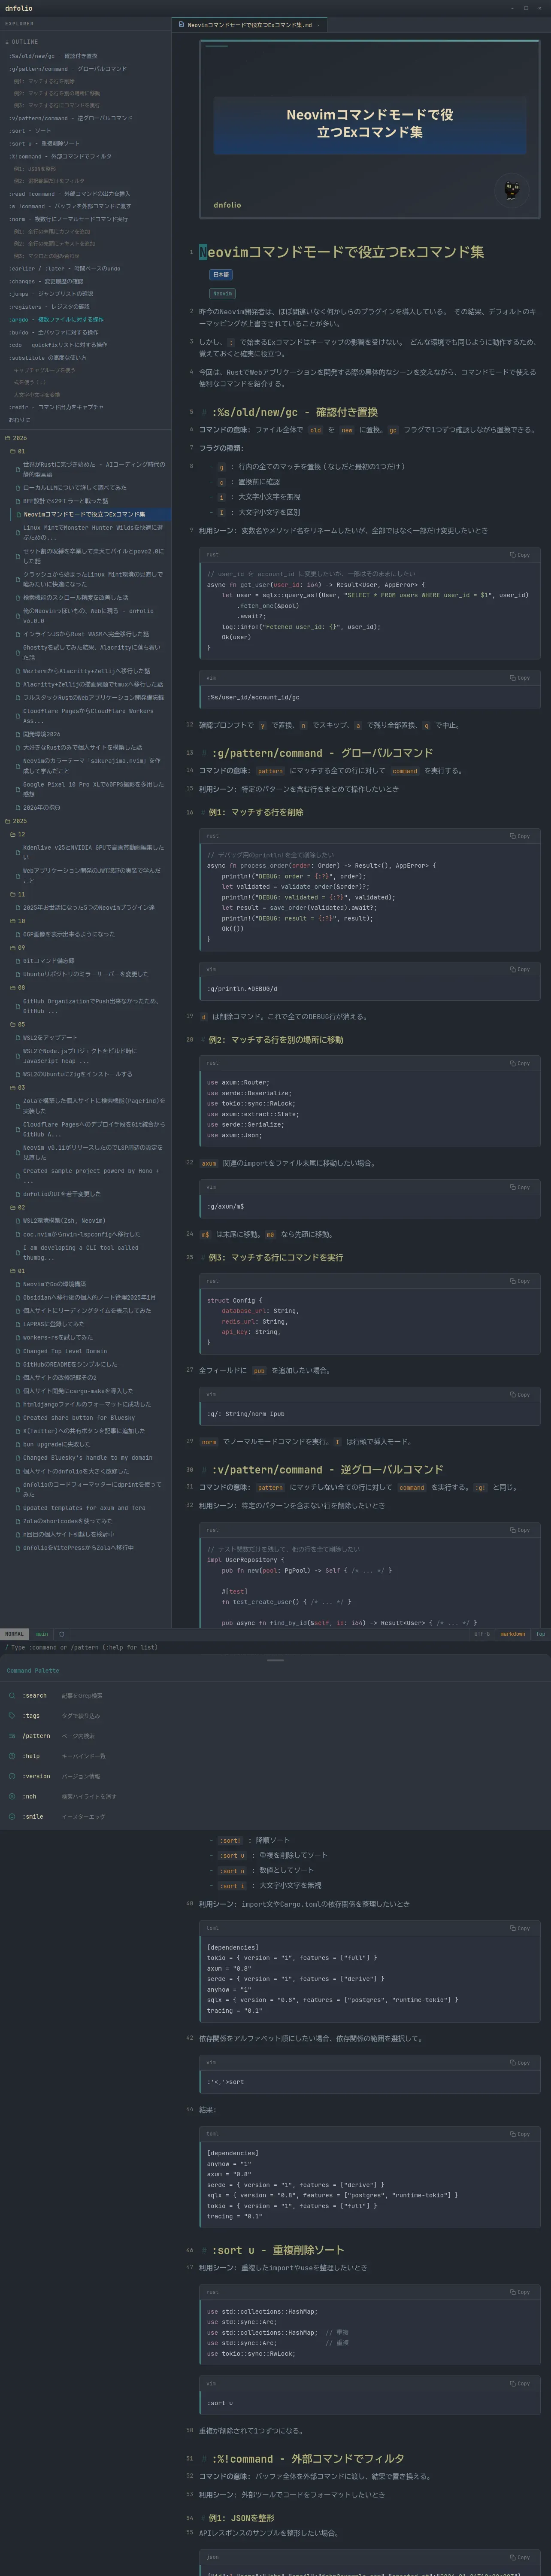Choose :search 記事をGrep検索 in Command Palette

(x=275, y=1695)
